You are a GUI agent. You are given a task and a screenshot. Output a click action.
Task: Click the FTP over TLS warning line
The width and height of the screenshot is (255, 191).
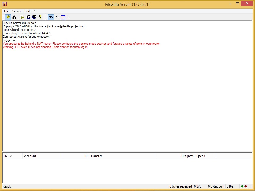(46, 47)
